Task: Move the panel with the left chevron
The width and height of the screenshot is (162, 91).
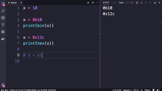Action: point(150,3)
